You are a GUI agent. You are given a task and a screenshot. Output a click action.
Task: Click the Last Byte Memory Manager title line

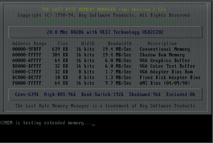click(x=104, y=9)
